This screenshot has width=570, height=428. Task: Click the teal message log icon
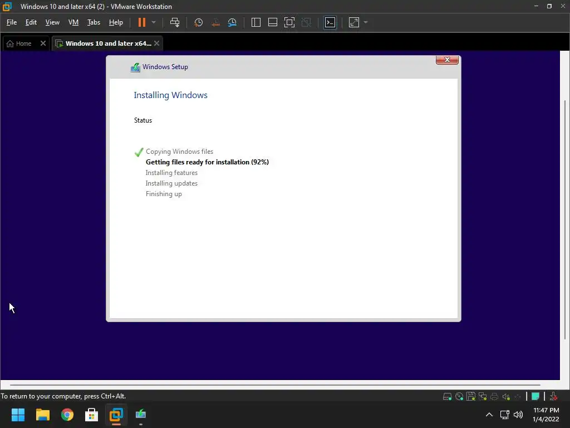pos(535,397)
